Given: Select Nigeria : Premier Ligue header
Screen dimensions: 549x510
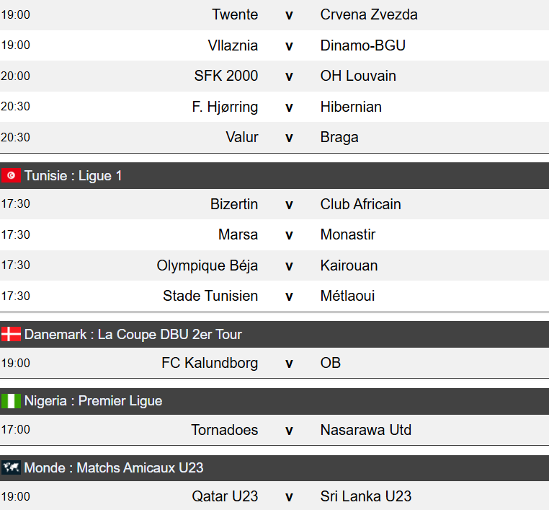Looking at the screenshot, I should [93, 401].
